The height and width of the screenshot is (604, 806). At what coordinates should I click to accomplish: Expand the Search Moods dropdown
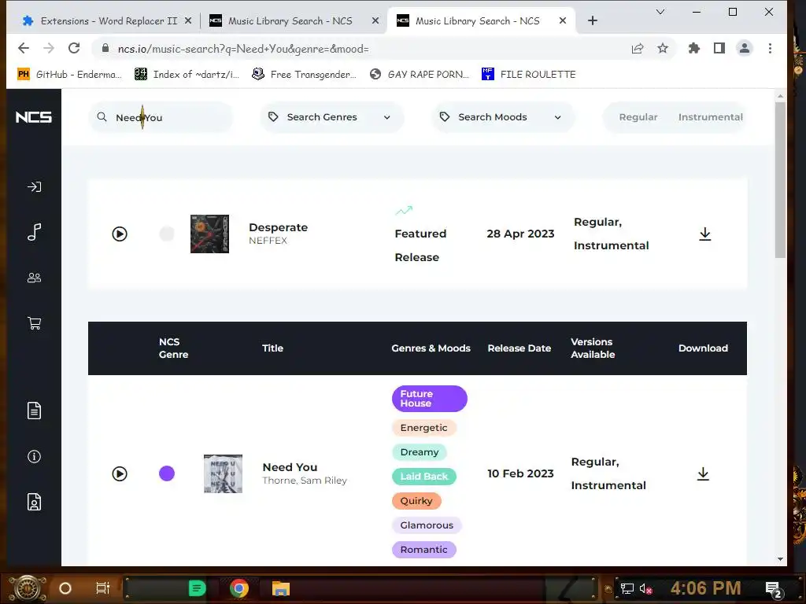[x=503, y=117]
